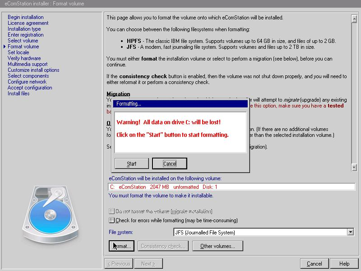Click the 'File system:' label
The width and height of the screenshot is (361, 271).
click(121, 232)
